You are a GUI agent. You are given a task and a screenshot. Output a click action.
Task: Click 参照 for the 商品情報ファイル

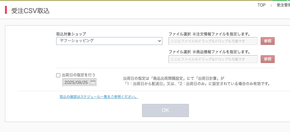(x=268, y=59)
